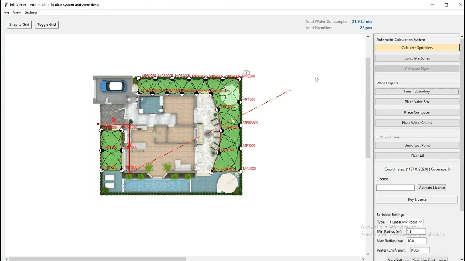Image resolution: width=465 pixels, height=261 pixels.
Task: Click the Sprinkler Settings heading
Action: coord(390,215)
